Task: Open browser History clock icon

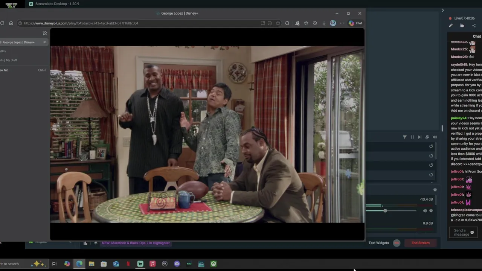Action: [x=315, y=23]
